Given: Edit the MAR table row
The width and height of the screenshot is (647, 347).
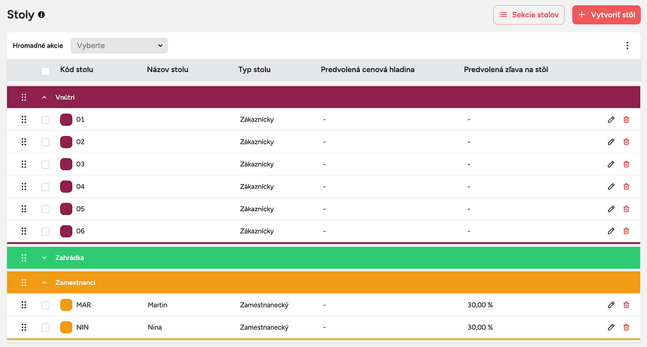Looking at the screenshot, I should pyautogui.click(x=611, y=305).
